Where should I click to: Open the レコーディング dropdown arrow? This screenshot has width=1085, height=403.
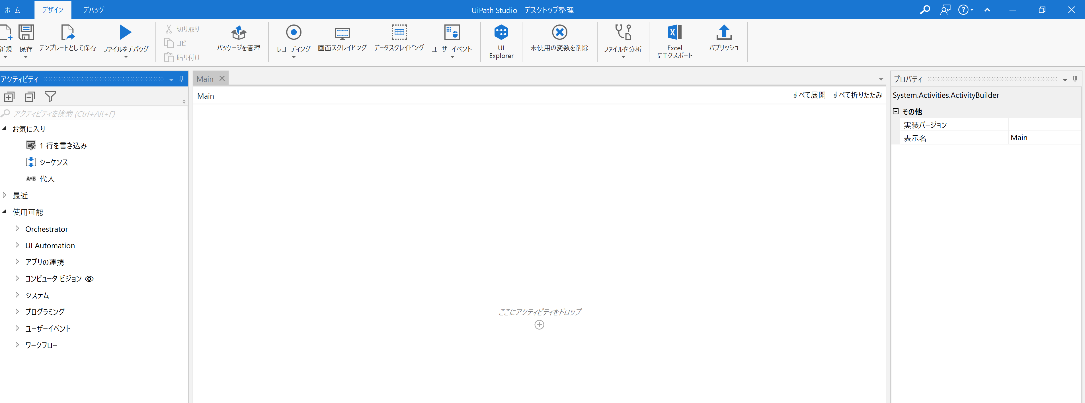[294, 57]
